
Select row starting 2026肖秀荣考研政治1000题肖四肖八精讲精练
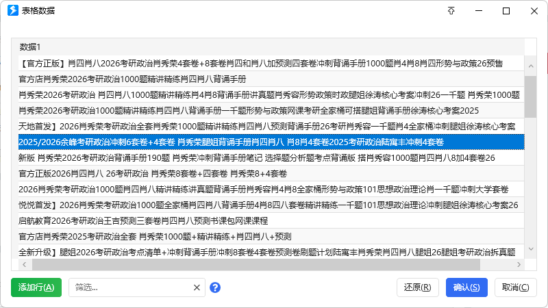(x=271, y=189)
